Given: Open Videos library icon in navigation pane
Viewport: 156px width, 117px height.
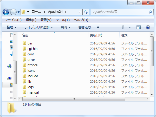Looking at the screenshot, I should pos(11,48).
